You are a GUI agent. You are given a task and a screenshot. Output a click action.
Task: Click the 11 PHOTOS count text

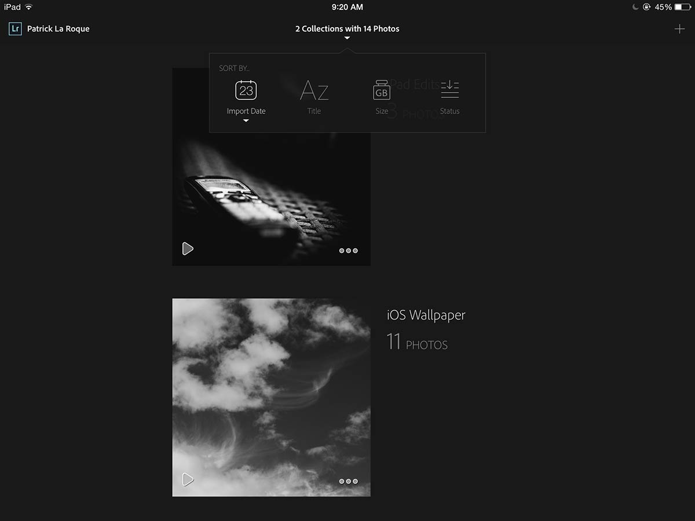tap(417, 342)
